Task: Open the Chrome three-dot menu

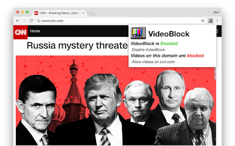Action: tap(217, 21)
